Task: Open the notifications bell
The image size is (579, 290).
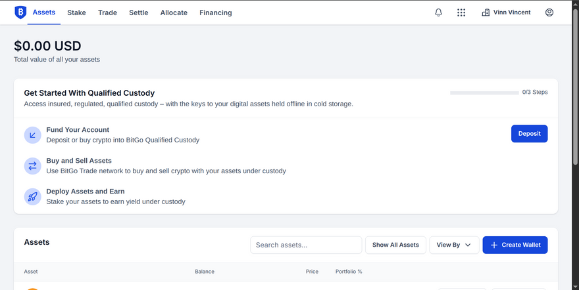Action: click(x=439, y=12)
